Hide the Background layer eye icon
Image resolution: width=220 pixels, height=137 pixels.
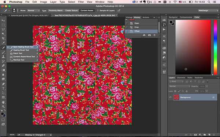(170, 97)
